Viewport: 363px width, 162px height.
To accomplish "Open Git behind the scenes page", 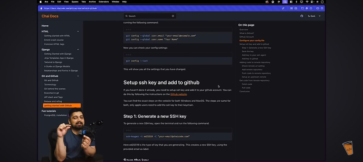I will pyautogui.click(x=55, y=89).
